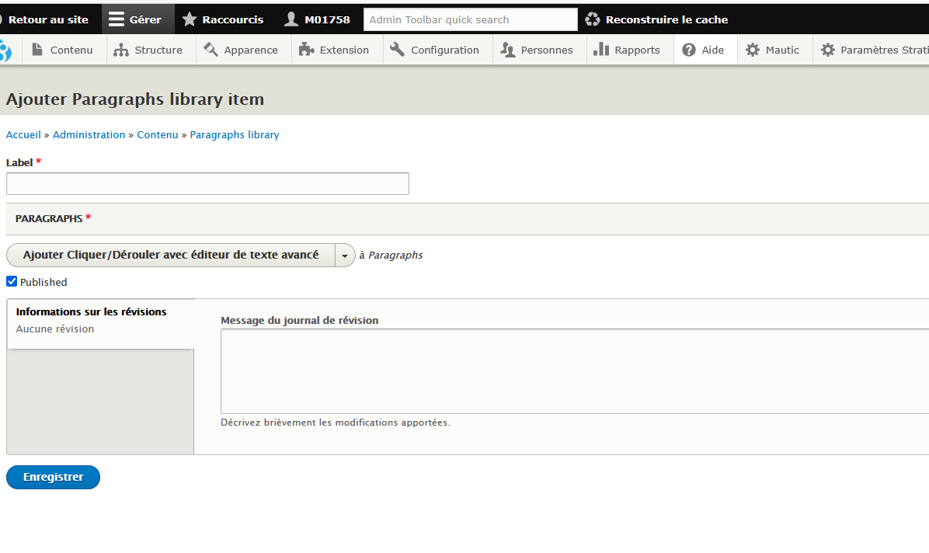
Task: Click the Drupal logo home icon
Action: click(x=5, y=50)
